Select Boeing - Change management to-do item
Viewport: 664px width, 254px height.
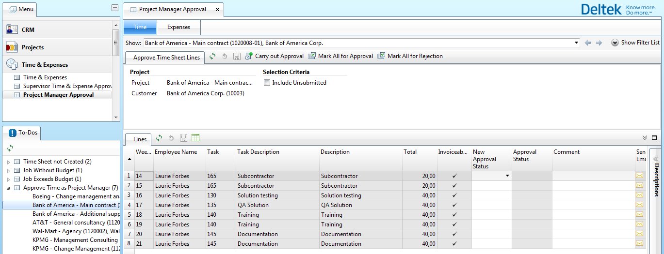click(75, 196)
